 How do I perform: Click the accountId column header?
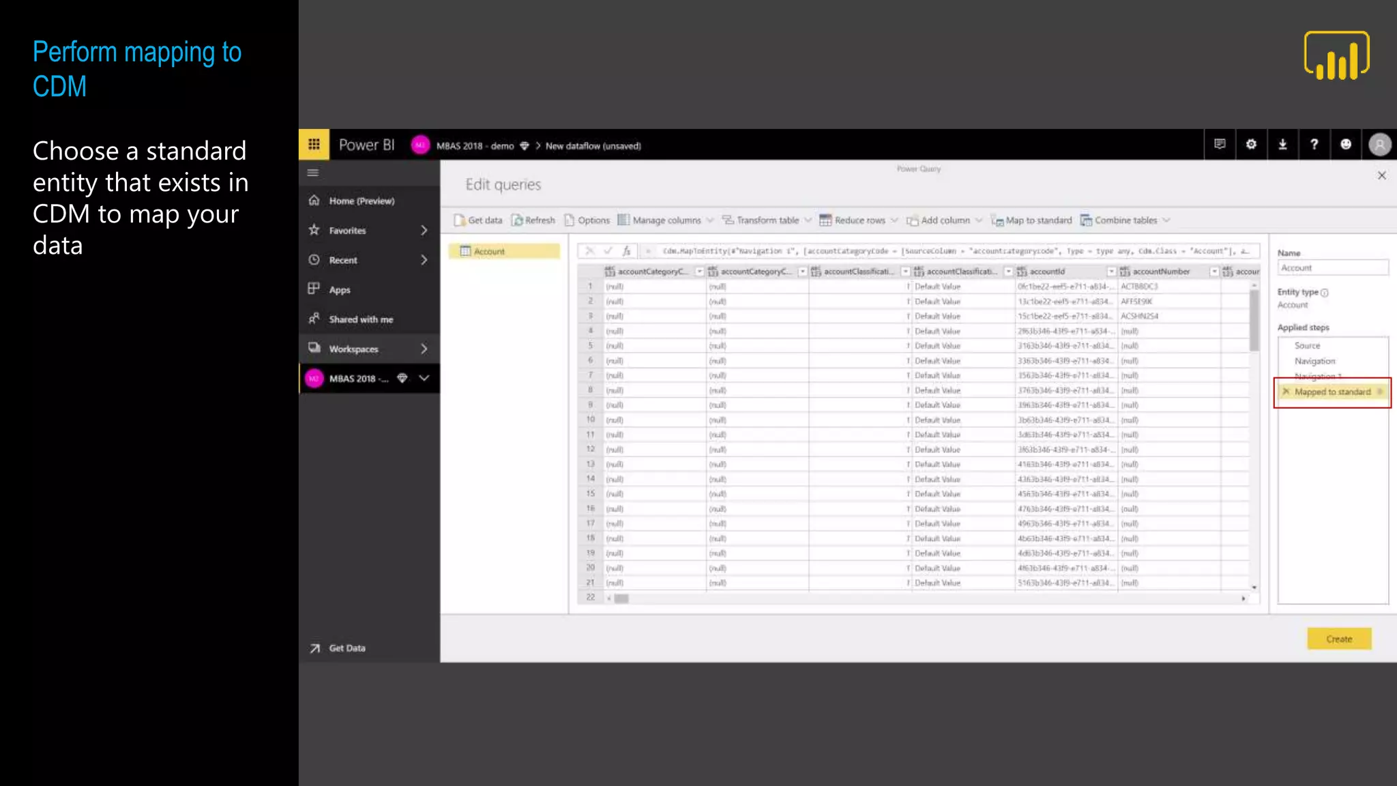tap(1066, 272)
